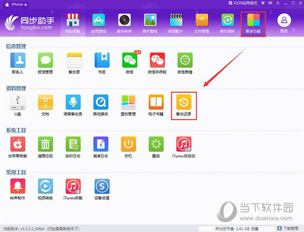Expand the iPhone device eject tab

(16, 4)
